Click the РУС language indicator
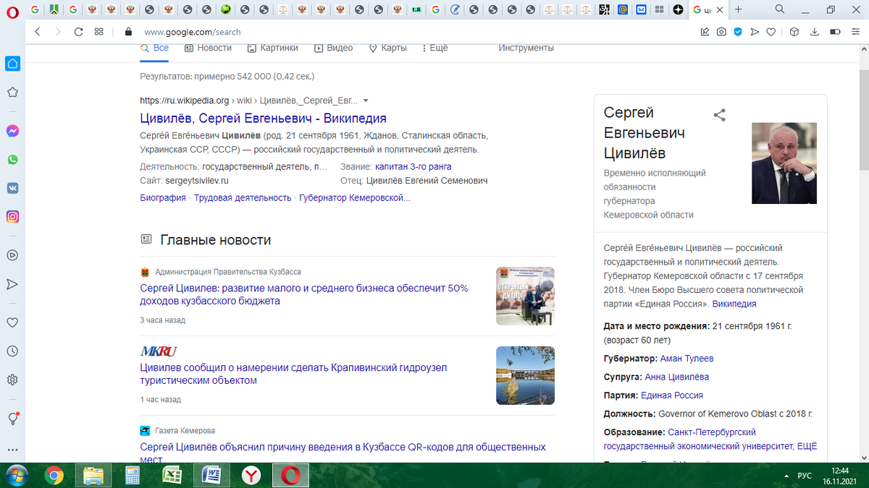 pos(804,476)
